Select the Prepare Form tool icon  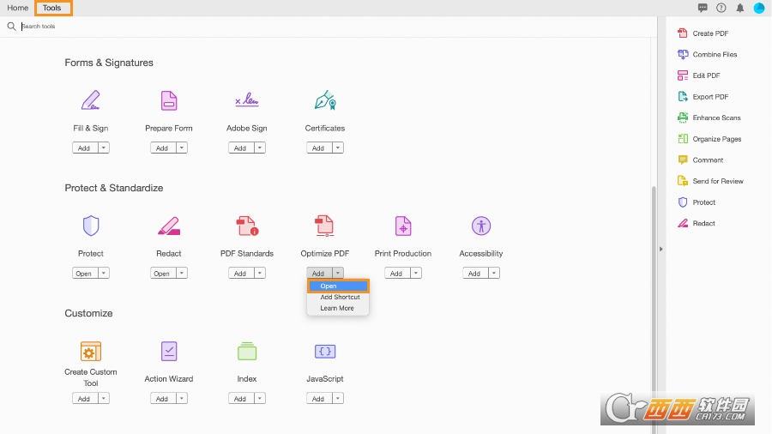click(x=169, y=100)
